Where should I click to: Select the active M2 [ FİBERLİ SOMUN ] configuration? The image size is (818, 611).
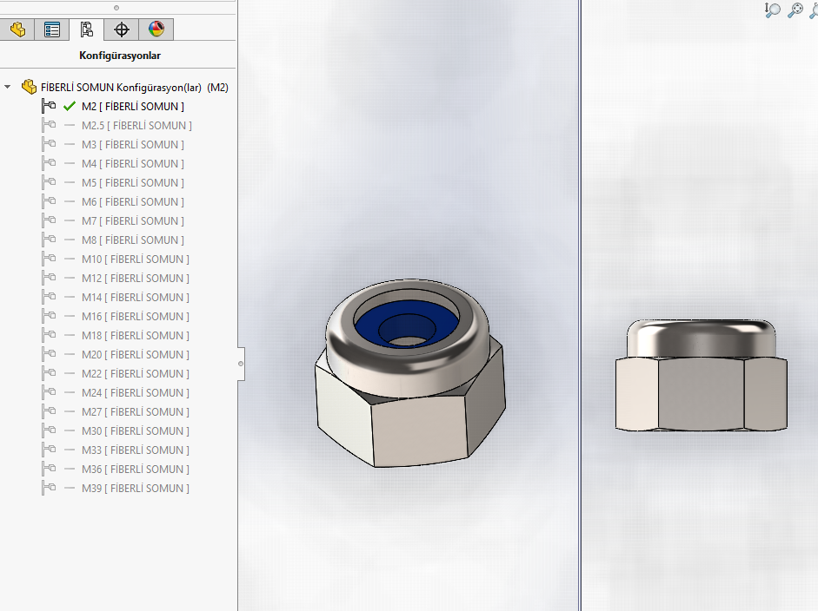tap(132, 106)
